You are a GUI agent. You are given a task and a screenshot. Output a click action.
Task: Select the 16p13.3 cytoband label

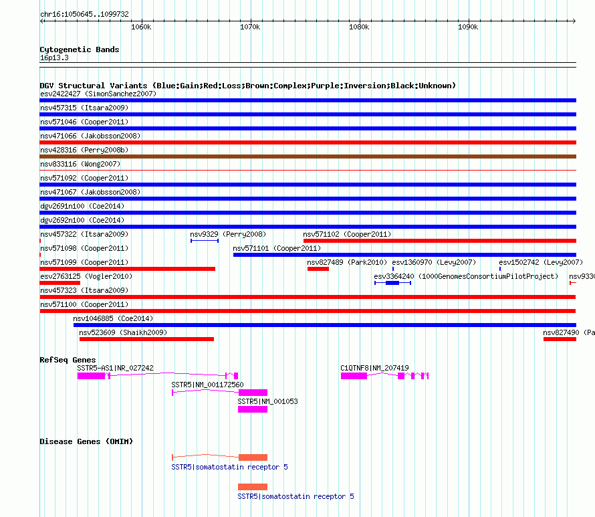coord(54,58)
